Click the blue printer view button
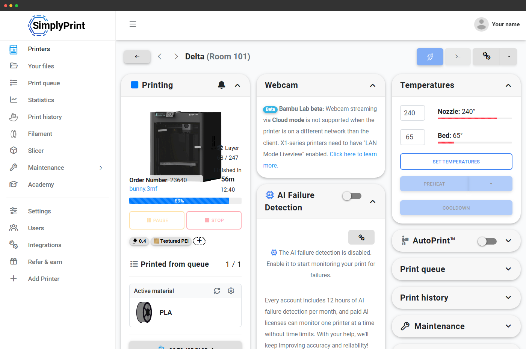Viewport: 526px width, 349px height. pyautogui.click(x=430, y=57)
